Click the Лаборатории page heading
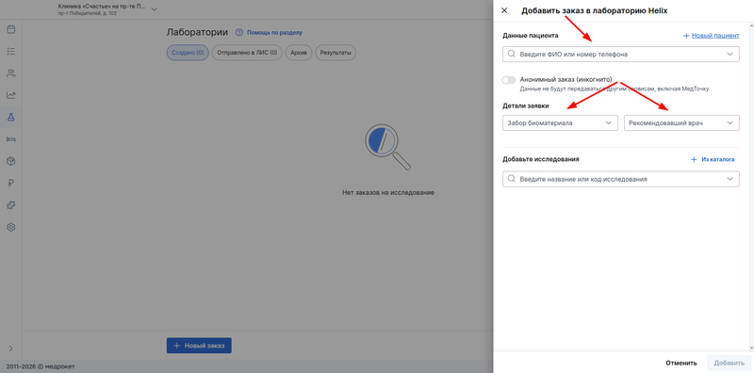The image size is (754, 373). [x=197, y=32]
